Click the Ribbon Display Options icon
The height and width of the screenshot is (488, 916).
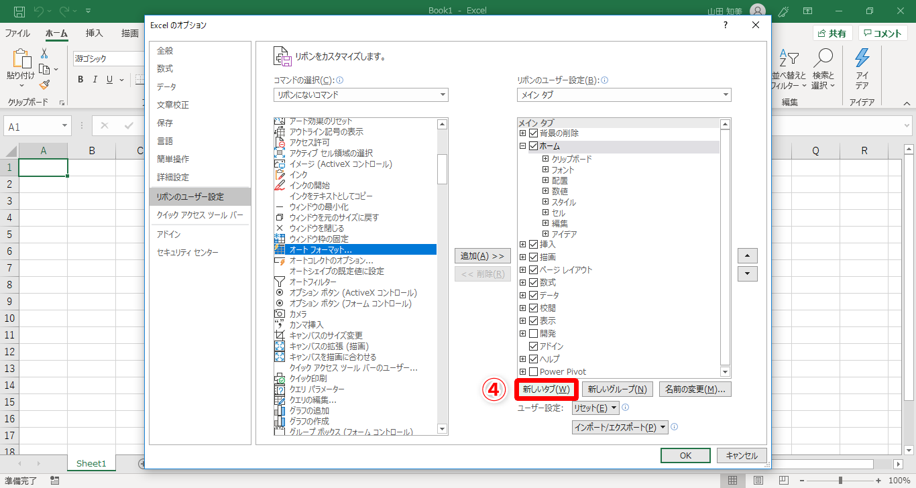pos(808,11)
